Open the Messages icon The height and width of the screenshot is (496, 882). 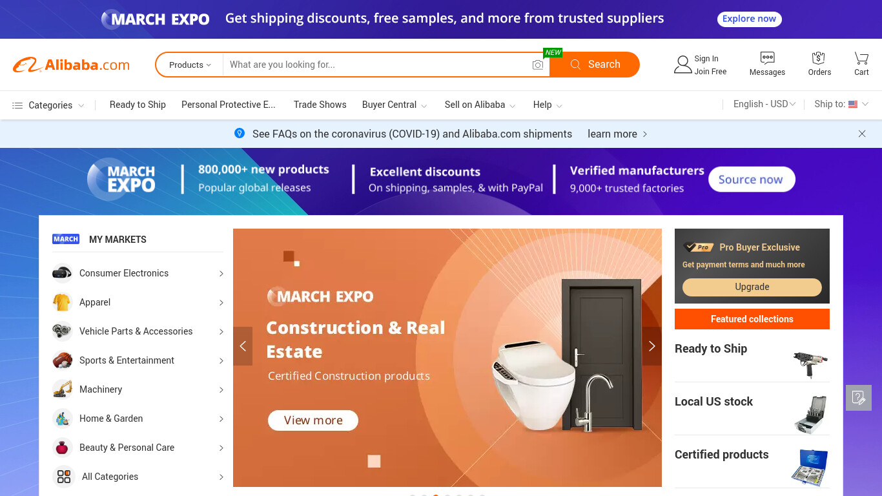(767, 58)
